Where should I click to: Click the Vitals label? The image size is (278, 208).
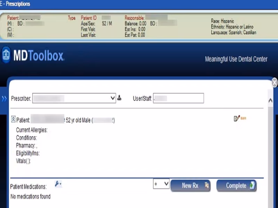click(x=23, y=161)
